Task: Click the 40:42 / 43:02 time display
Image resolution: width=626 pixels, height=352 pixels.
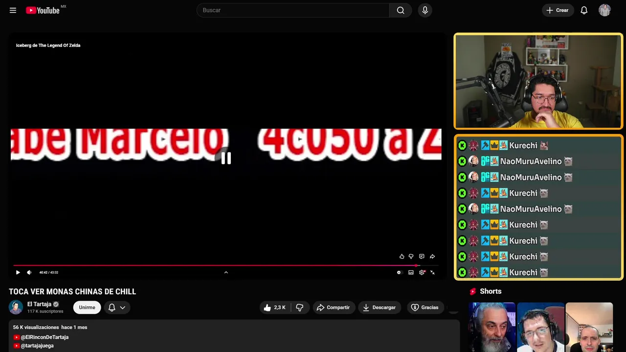Action: 49,272
